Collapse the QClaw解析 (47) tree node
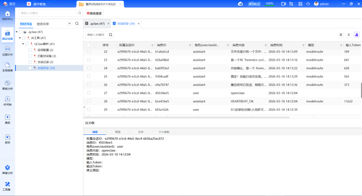 tap(23, 44)
